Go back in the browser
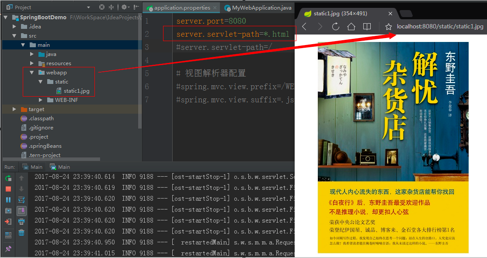The height and width of the screenshot is (258, 487). (304, 27)
